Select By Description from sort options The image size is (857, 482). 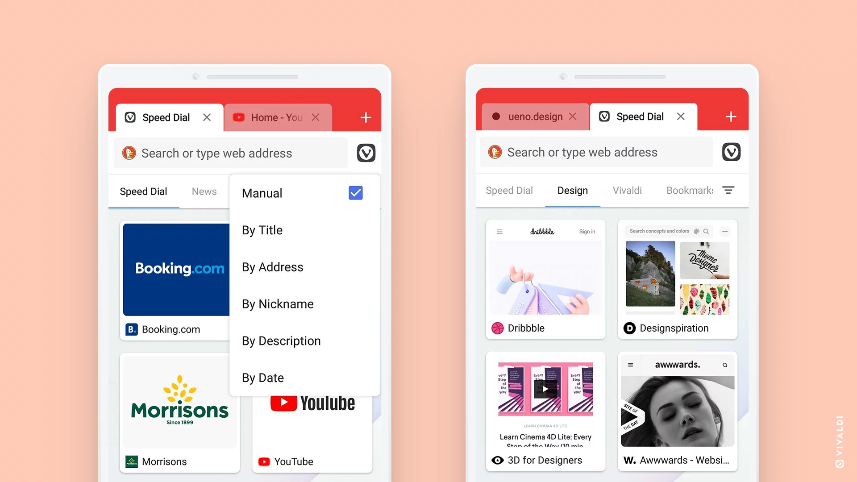(281, 341)
